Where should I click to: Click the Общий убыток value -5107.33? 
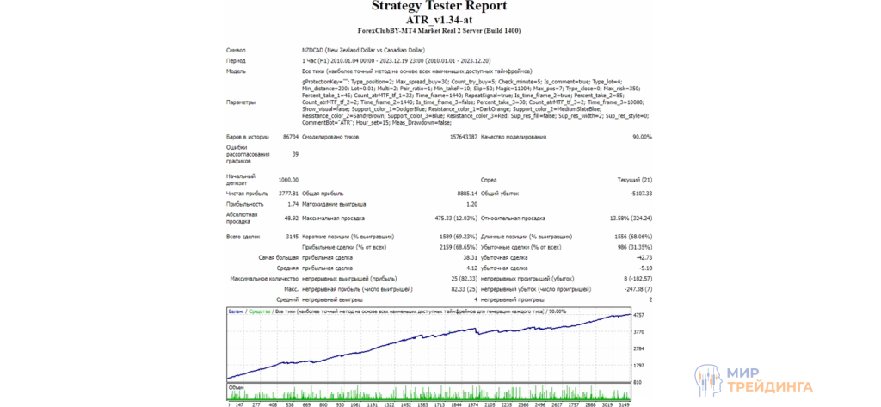click(x=638, y=194)
